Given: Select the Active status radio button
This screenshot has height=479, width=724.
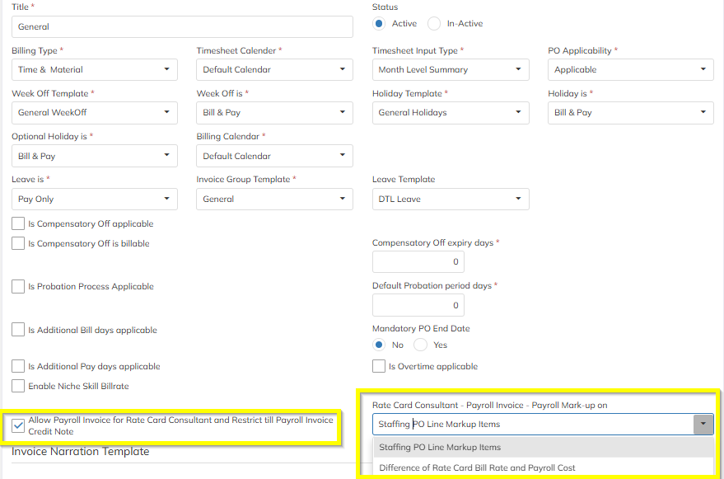Looking at the screenshot, I should 380,24.
